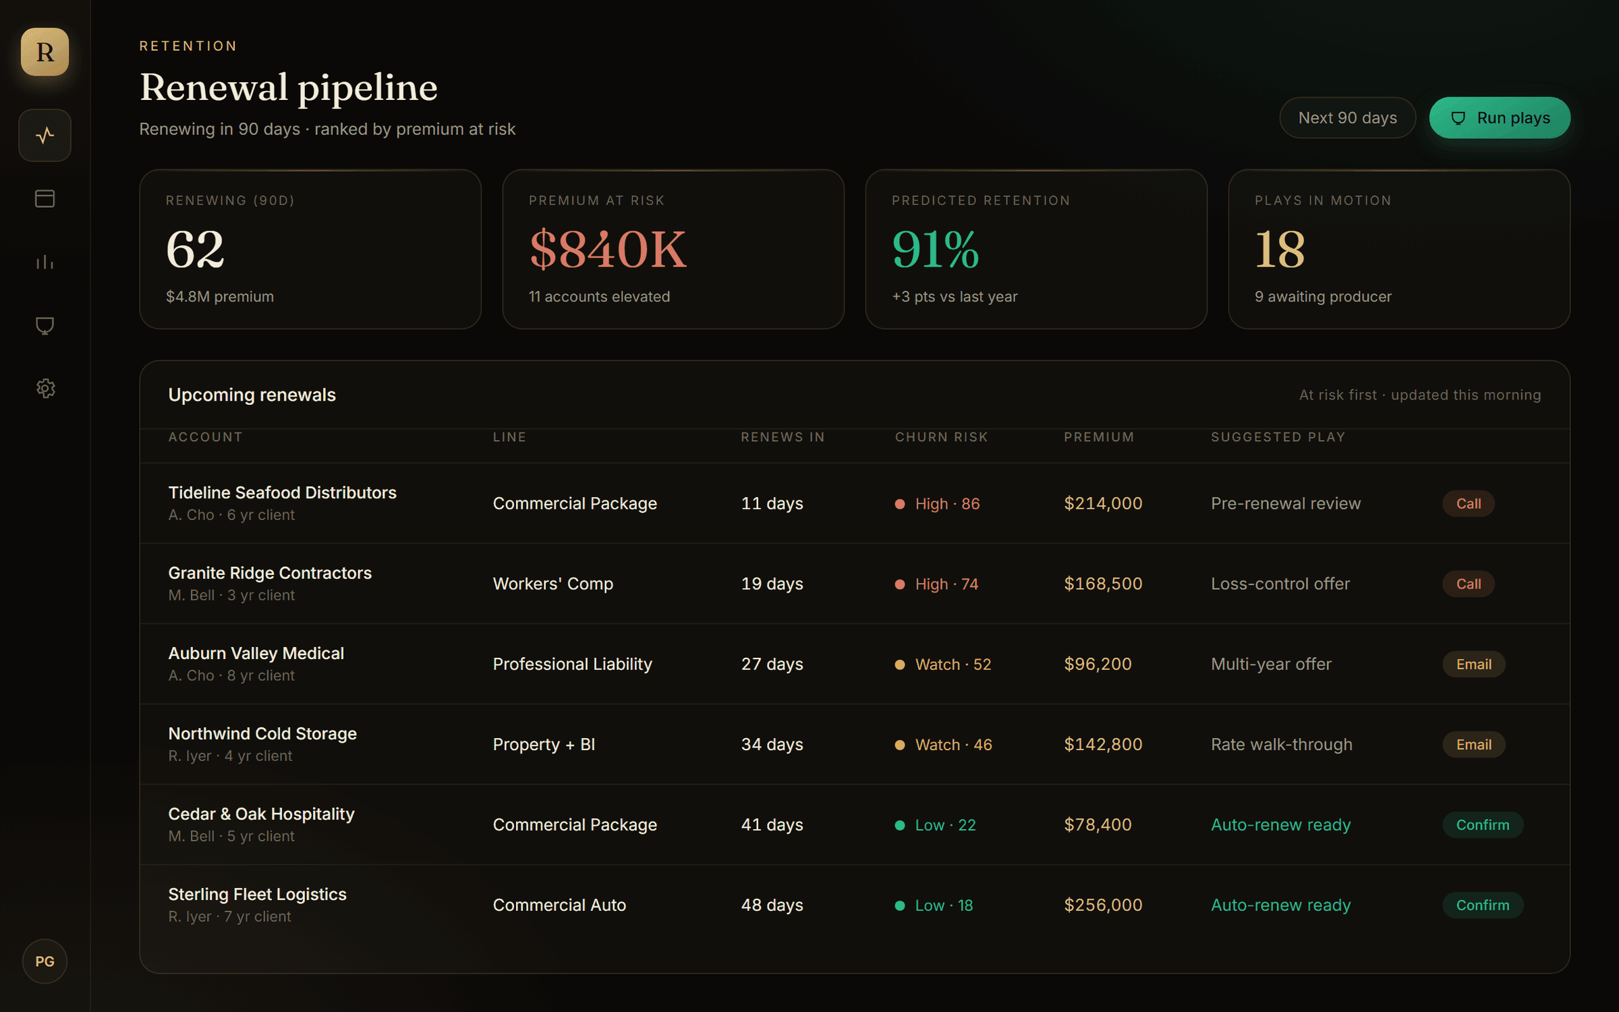Image resolution: width=1619 pixels, height=1012 pixels.
Task: Open the Tideline Seafood Distributors account
Action: click(x=282, y=493)
